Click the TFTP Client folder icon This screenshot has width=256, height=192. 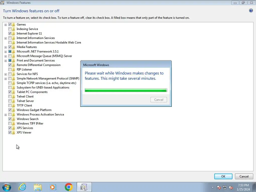(13, 105)
